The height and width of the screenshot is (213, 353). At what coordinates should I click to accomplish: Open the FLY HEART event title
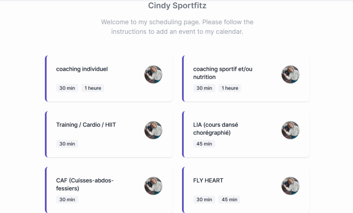(208, 181)
